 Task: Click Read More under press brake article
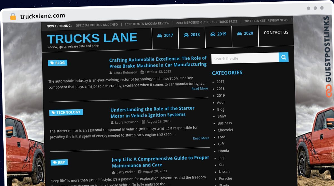pyautogui.click(x=200, y=89)
